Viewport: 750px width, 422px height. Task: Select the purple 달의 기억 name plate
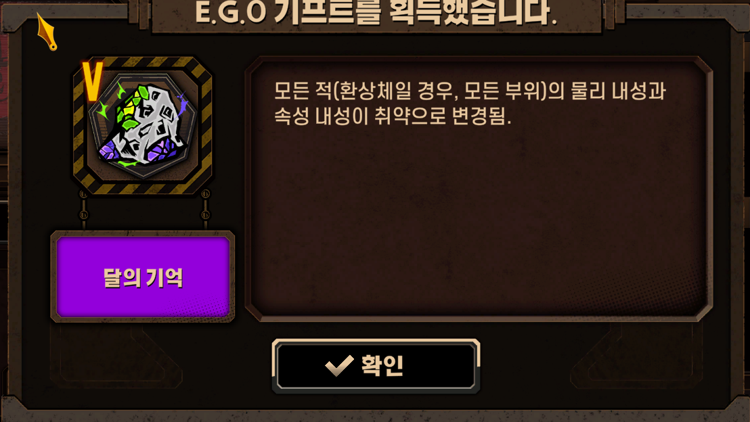pyautogui.click(x=143, y=277)
